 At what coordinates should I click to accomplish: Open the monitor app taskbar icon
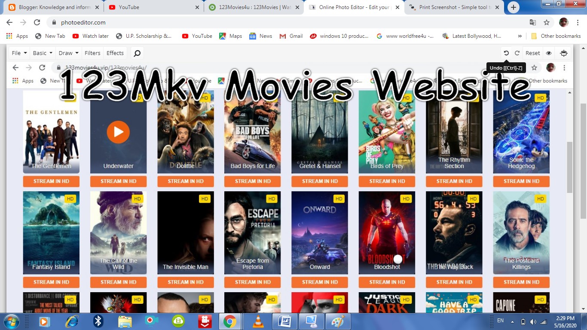pos(311,321)
